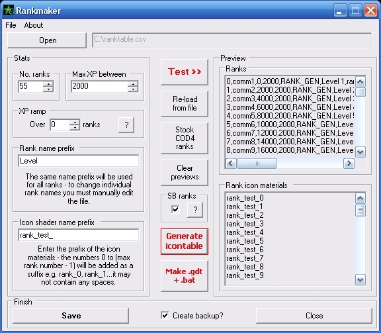Click the XP ramp Over field showing 0
Viewport: 381px width, 333px height.
tap(60, 124)
